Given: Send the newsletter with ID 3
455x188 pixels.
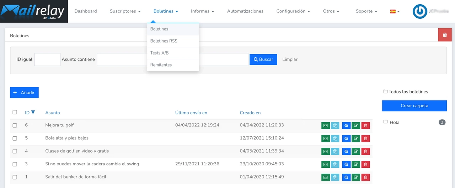Looking at the screenshot, I should pyautogui.click(x=326, y=164).
